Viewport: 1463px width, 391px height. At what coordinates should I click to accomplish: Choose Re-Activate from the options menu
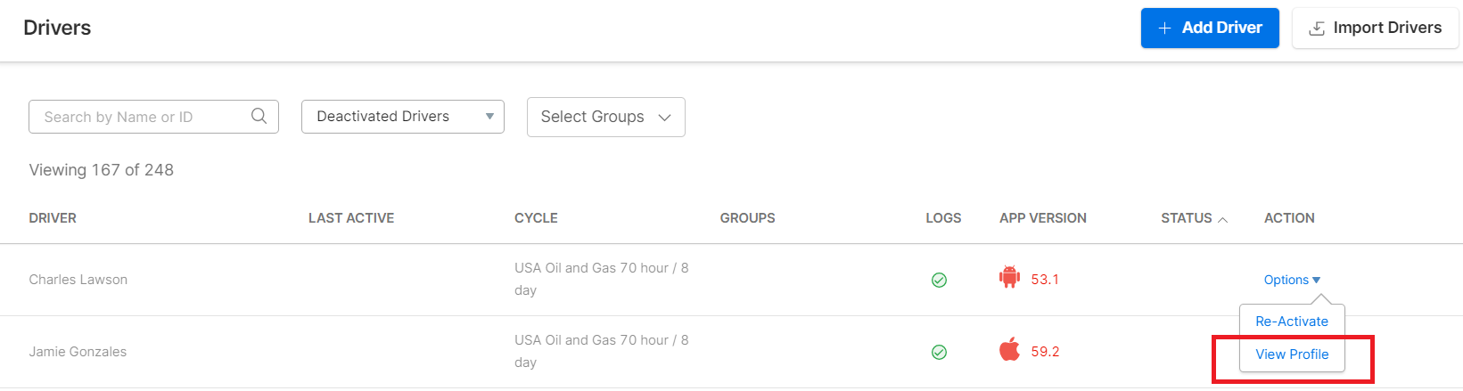[1292, 322]
